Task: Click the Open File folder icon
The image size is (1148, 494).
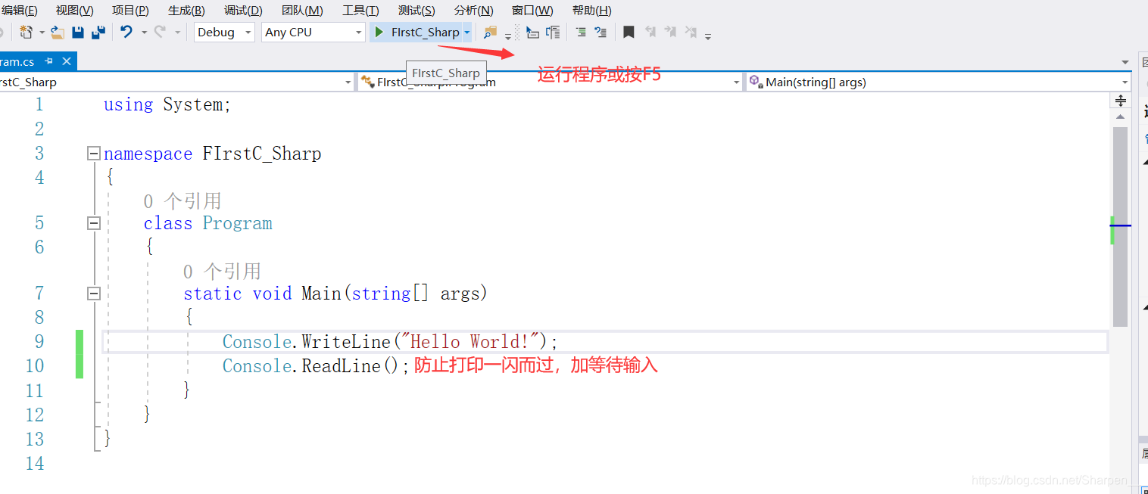Action: click(x=58, y=32)
